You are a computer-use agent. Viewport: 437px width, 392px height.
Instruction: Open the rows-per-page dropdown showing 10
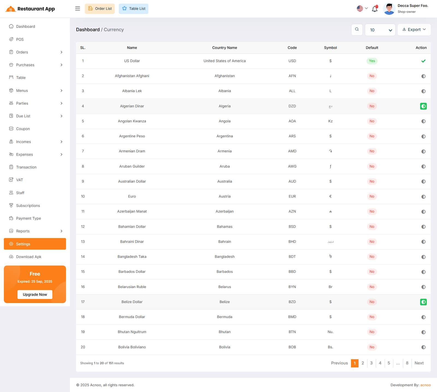pyautogui.click(x=380, y=30)
